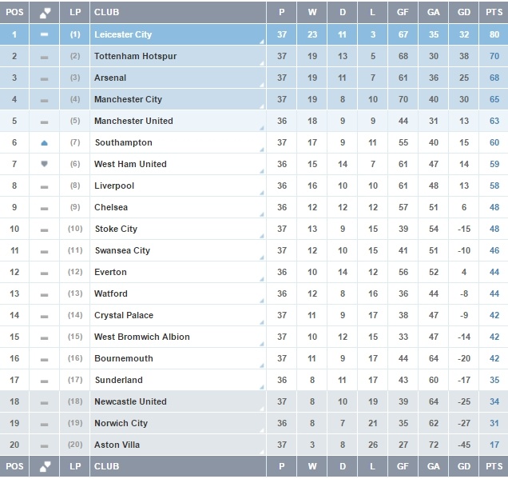Expand the Southampton row corner triangle
Viewport: 508px width, 479px height.
(x=263, y=150)
